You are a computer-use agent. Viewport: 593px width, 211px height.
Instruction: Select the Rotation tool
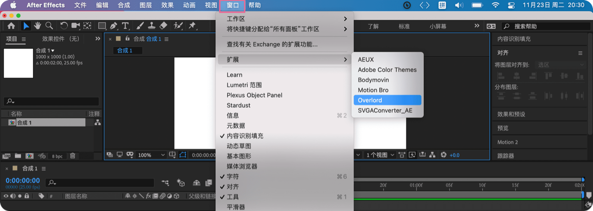click(x=64, y=26)
